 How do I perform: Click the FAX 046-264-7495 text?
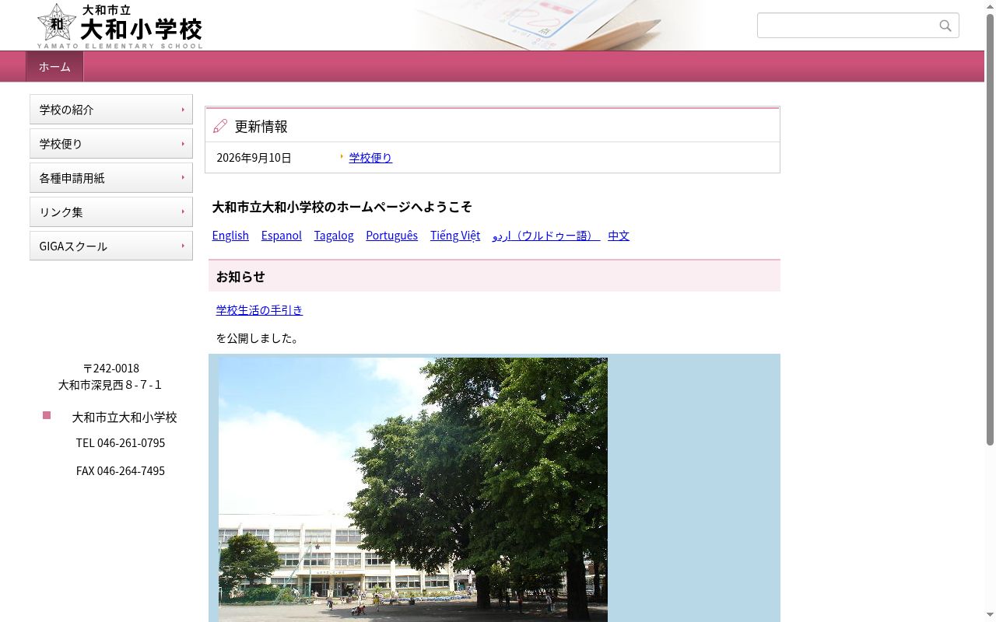(x=121, y=471)
